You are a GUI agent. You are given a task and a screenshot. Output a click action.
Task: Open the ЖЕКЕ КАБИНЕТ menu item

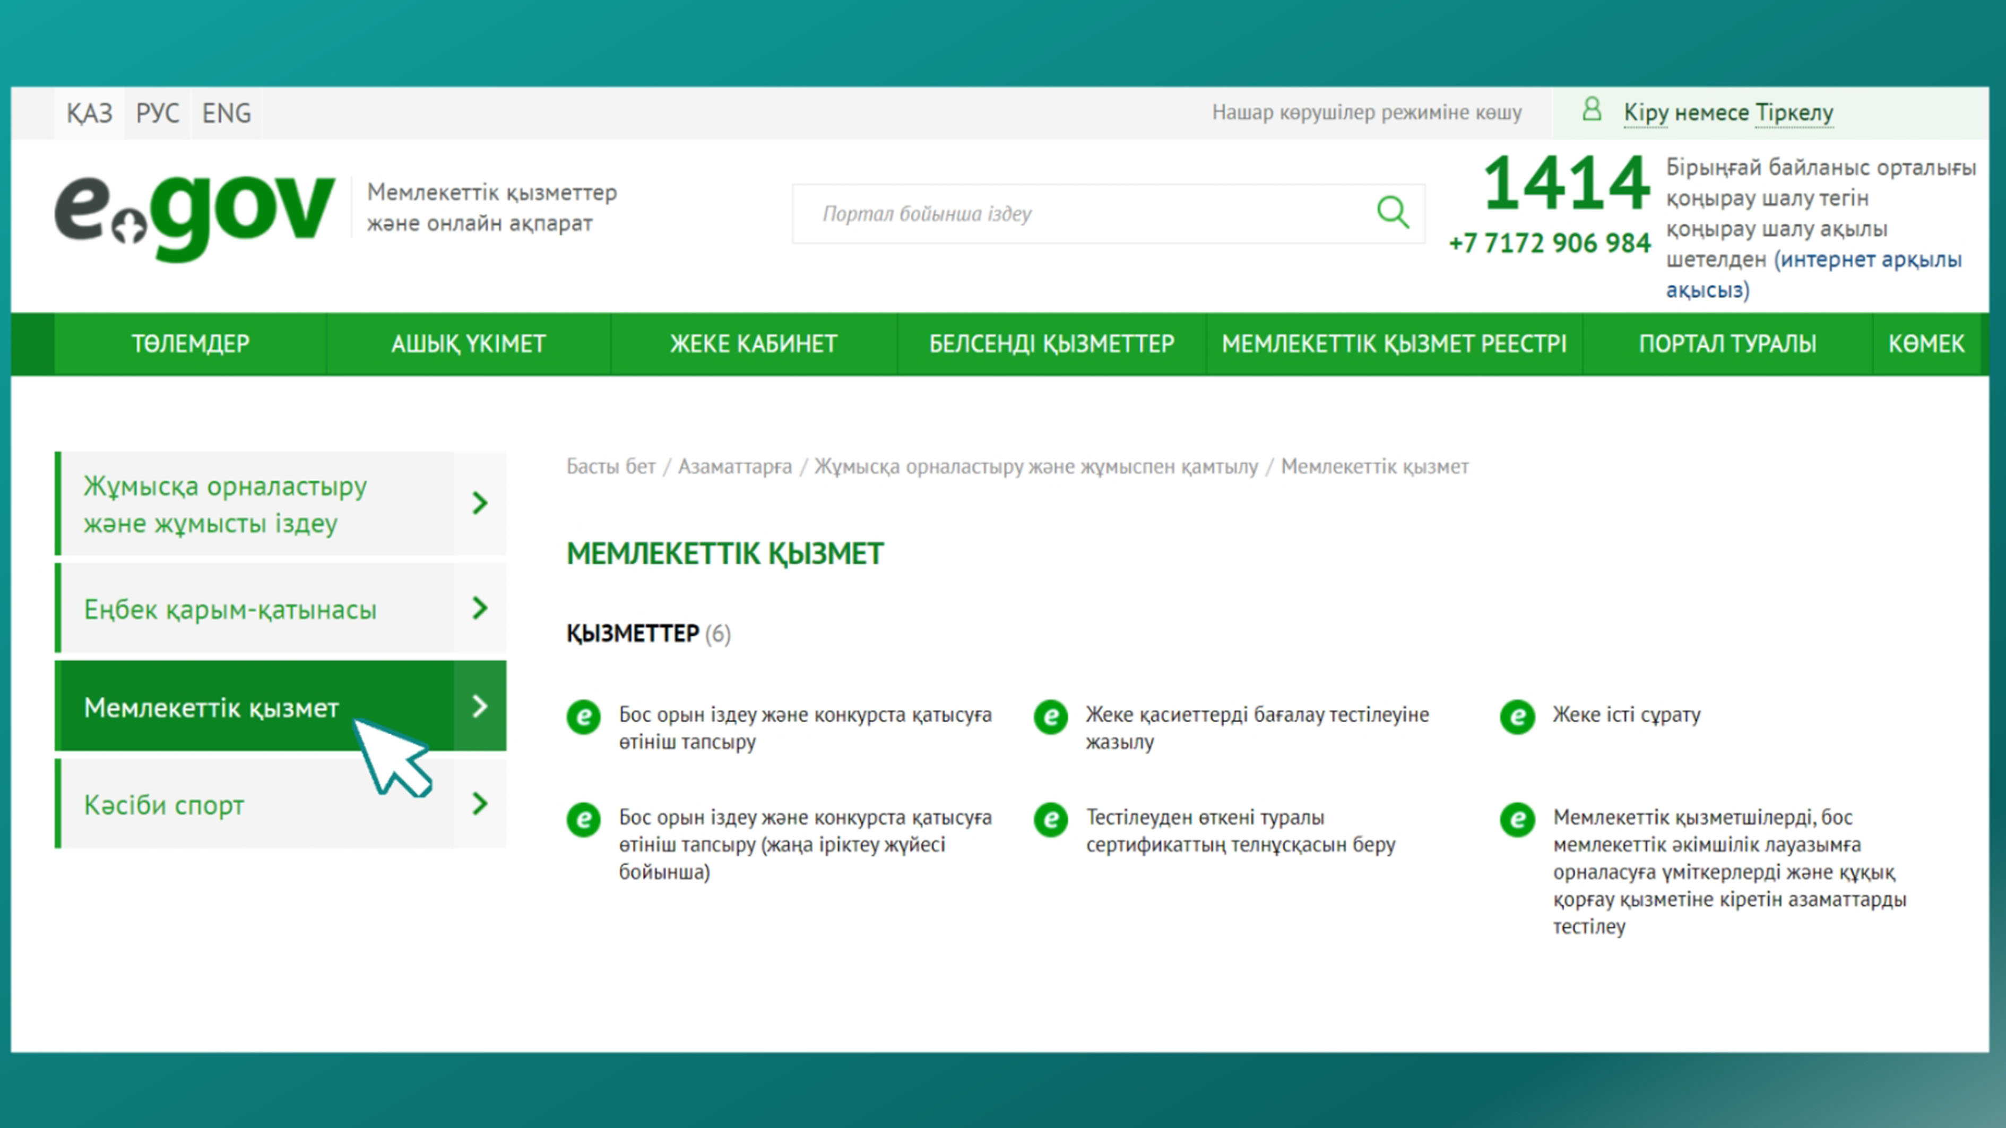coord(753,343)
